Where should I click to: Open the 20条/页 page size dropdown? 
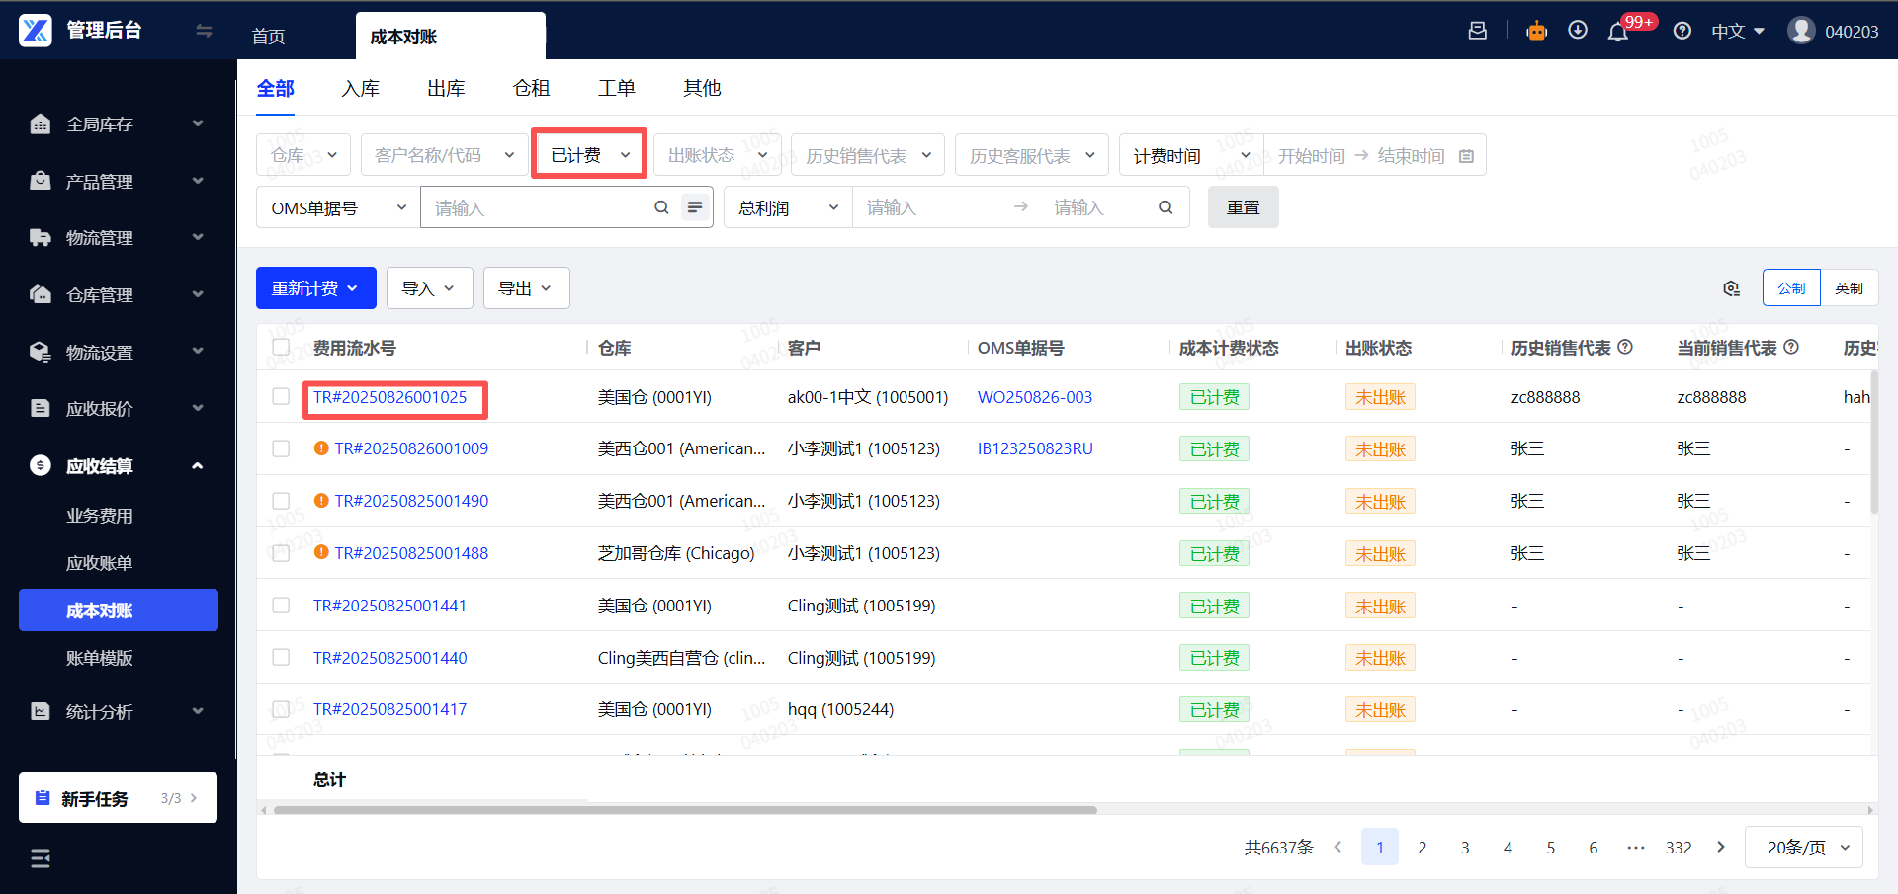click(1804, 848)
